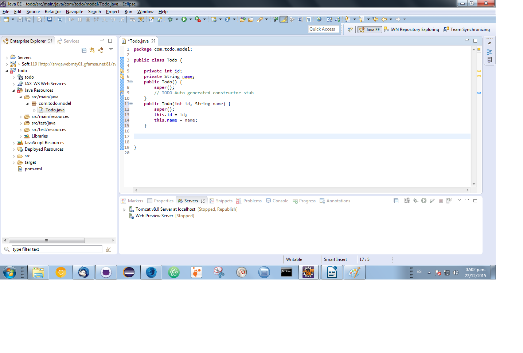Viewport: 523px width, 353px height.
Task: Collapse the todo project node
Action: click(x=7, y=71)
